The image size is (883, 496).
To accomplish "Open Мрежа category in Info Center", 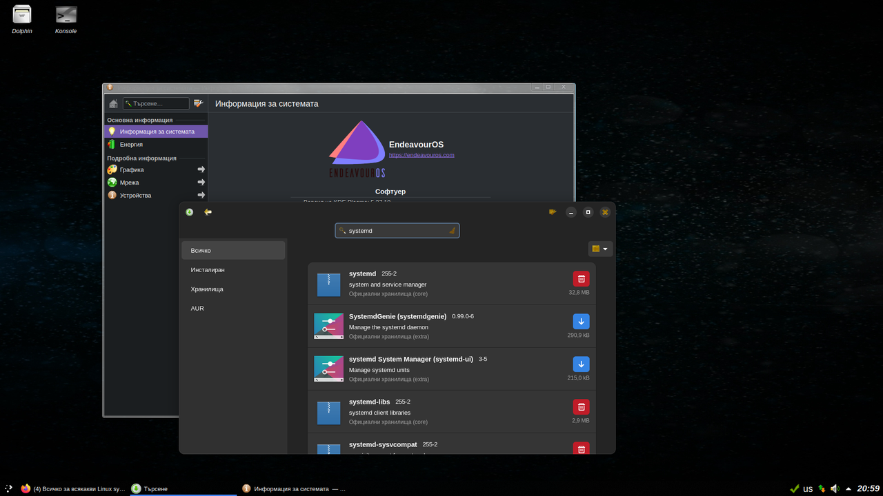I will point(156,183).
